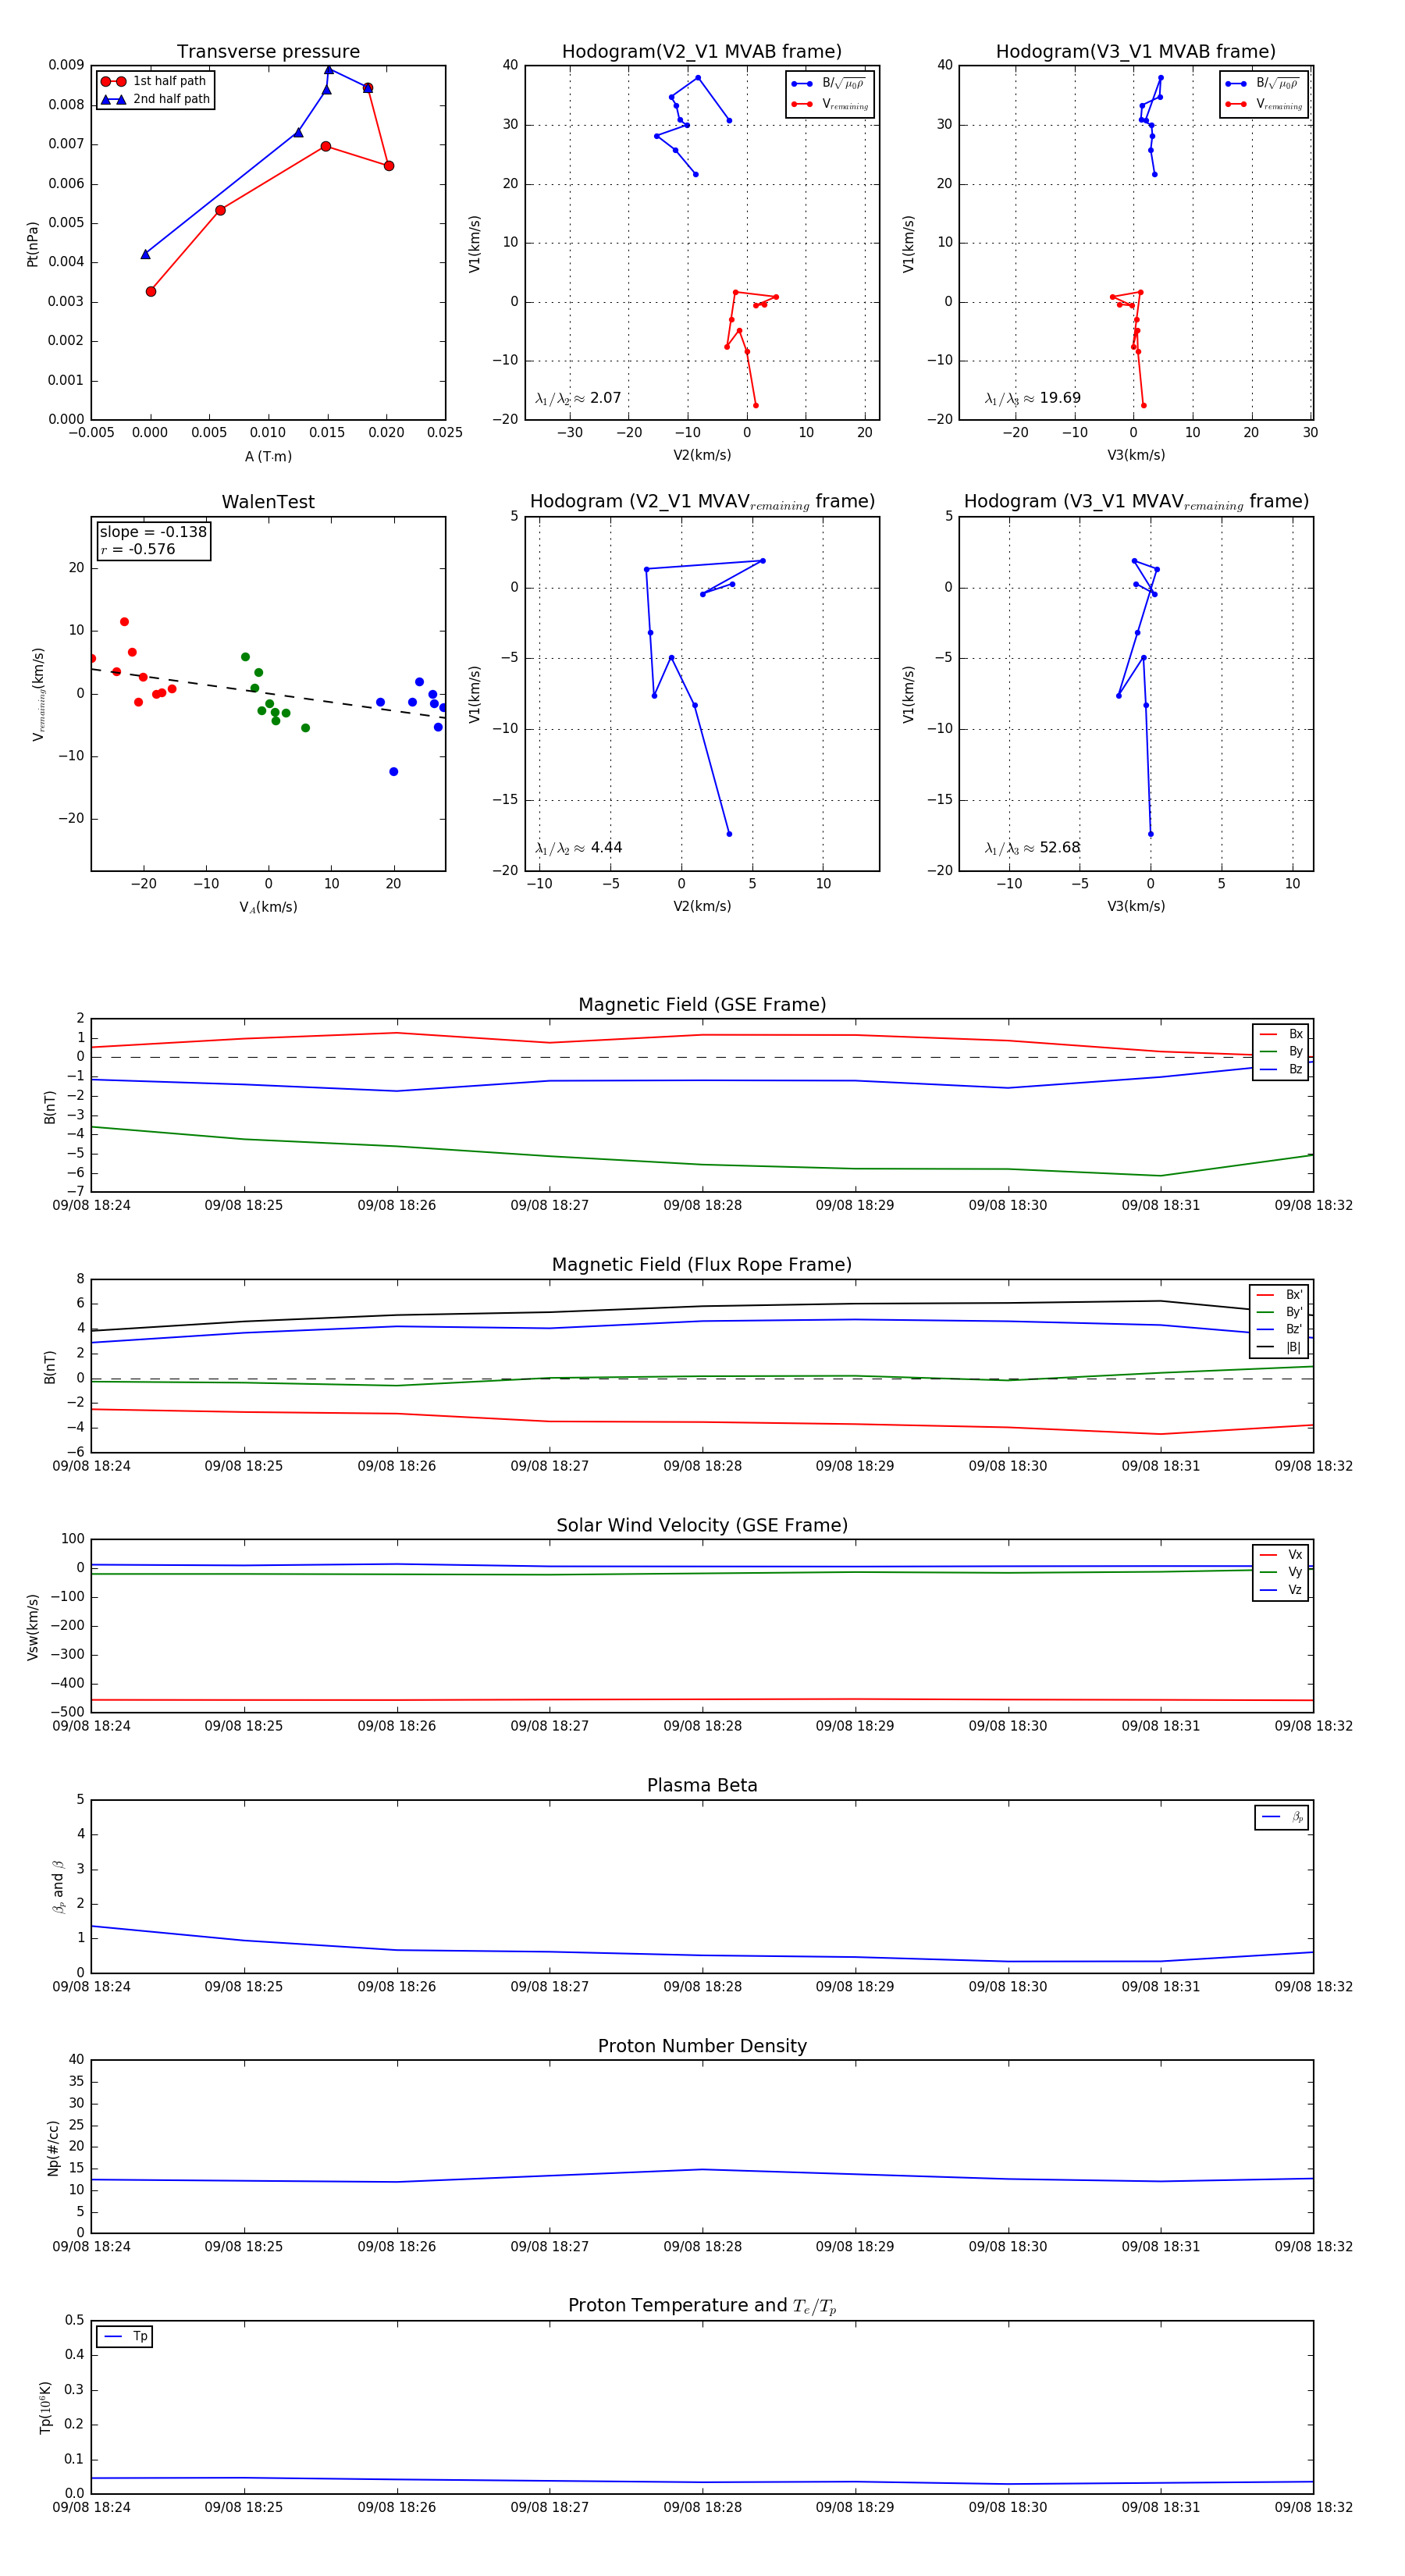The width and height of the screenshot is (1405, 2576).
Task: Click the 'r = -0.576' annotation
Action: (x=138, y=549)
